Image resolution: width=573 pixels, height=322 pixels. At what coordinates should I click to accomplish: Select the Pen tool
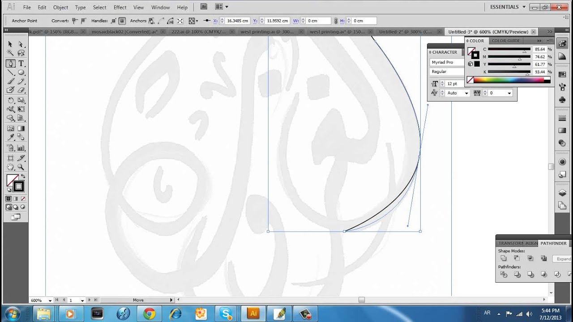(10, 64)
